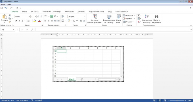Open the Foxit Reader PDF tab
The width and height of the screenshot is (193, 102).
pyautogui.click(x=122, y=12)
